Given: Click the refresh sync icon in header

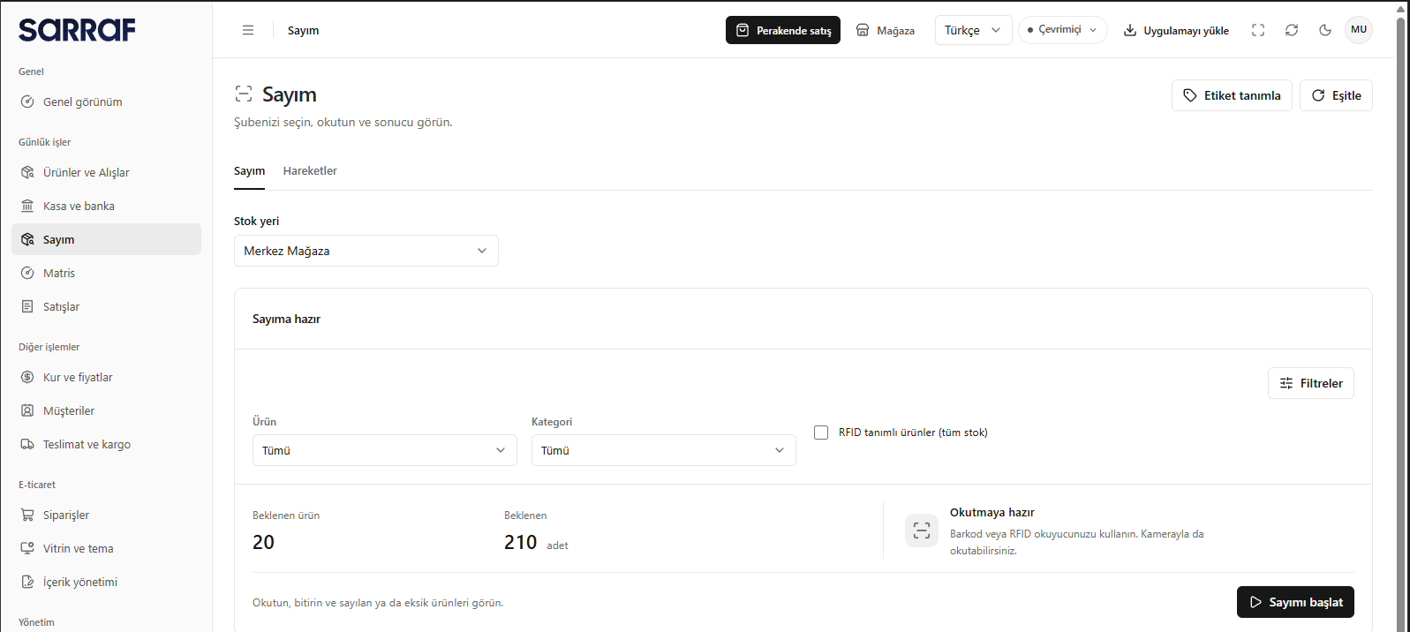Looking at the screenshot, I should [x=1292, y=30].
